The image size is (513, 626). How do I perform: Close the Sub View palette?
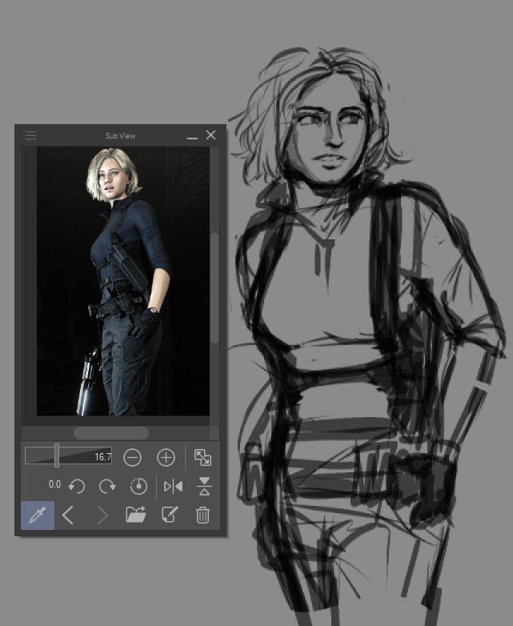point(210,135)
